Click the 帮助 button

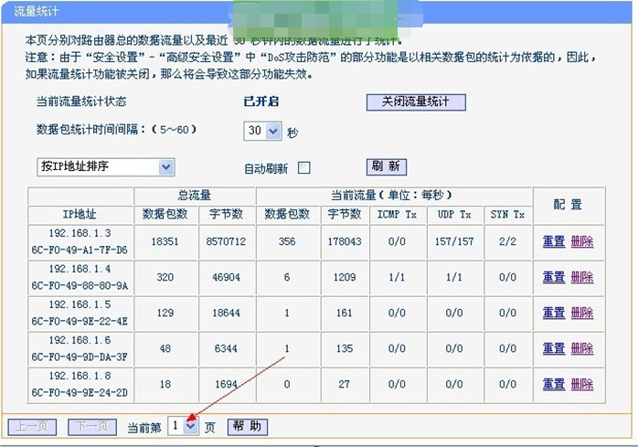coord(246,426)
